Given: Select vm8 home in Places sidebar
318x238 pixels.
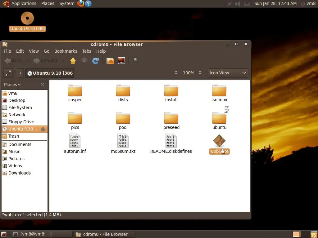Looking at the screenshot, I should pyautogui.click(x=24, y=93).
